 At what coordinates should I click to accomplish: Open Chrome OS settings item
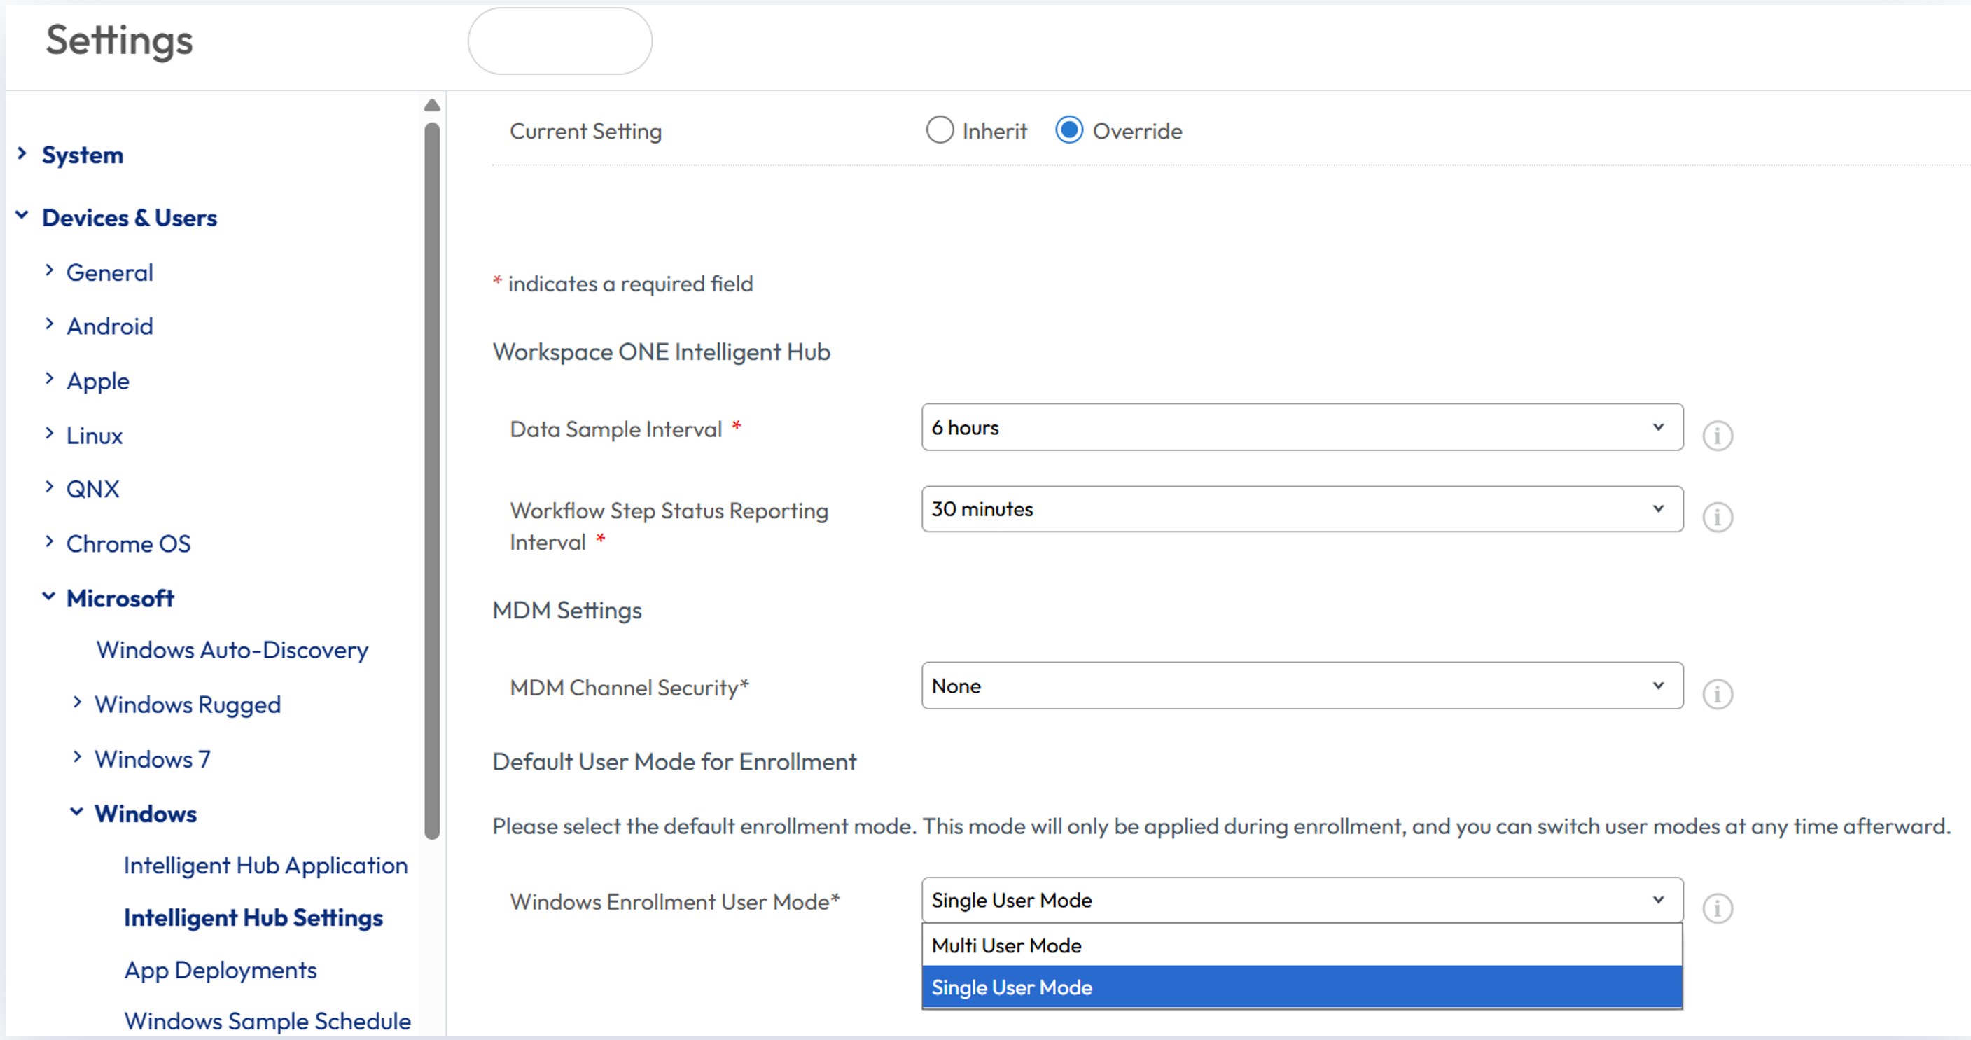[129, 543]
